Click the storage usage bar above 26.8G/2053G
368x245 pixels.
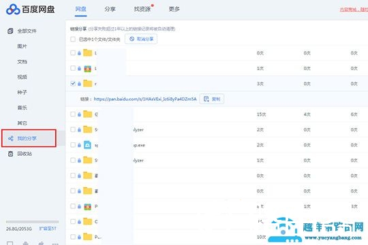33,222
